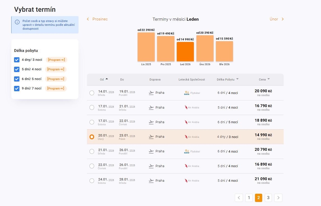Open page 3 of the results

(x=268, y=198)
